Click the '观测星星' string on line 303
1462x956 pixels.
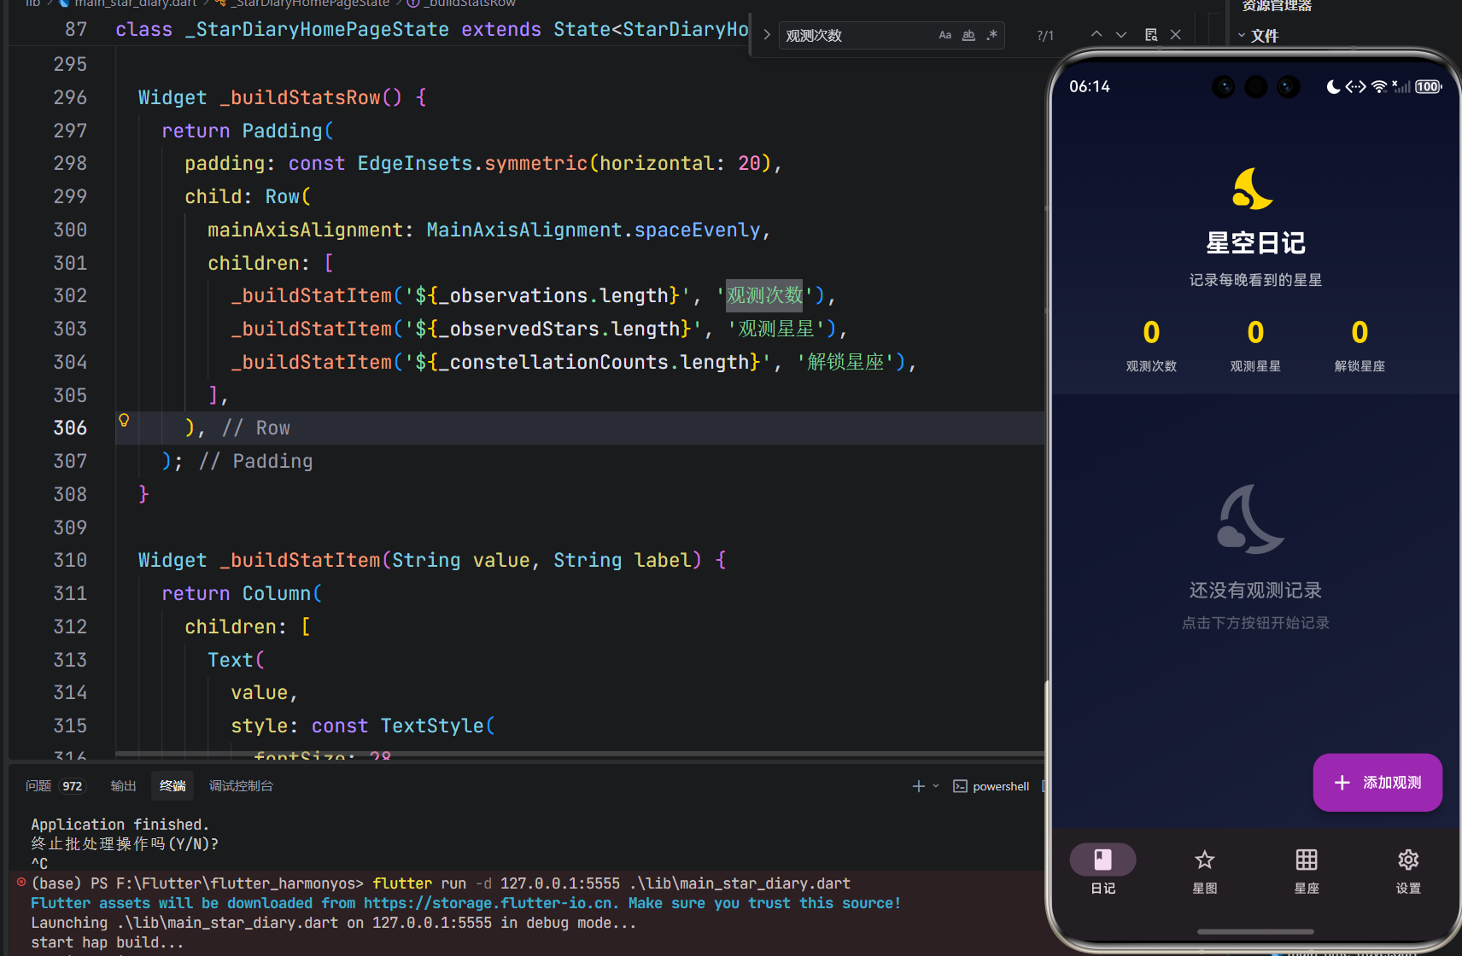(775, 329)
